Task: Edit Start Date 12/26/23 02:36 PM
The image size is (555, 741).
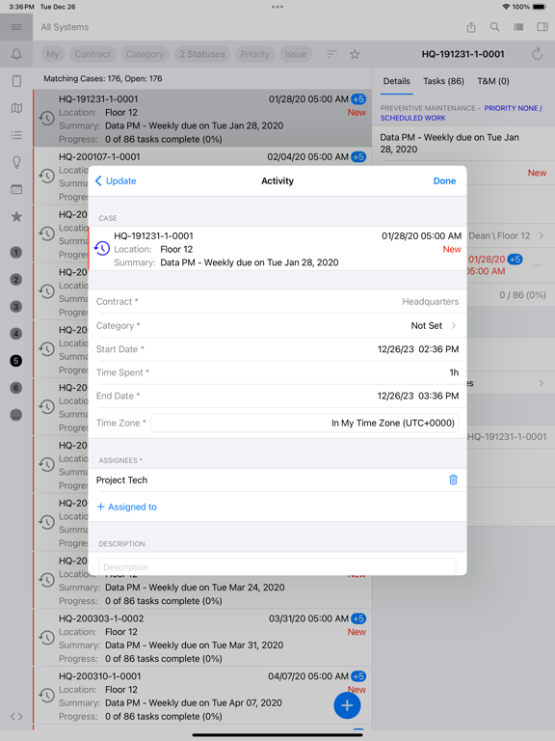Action: point(277,349)
